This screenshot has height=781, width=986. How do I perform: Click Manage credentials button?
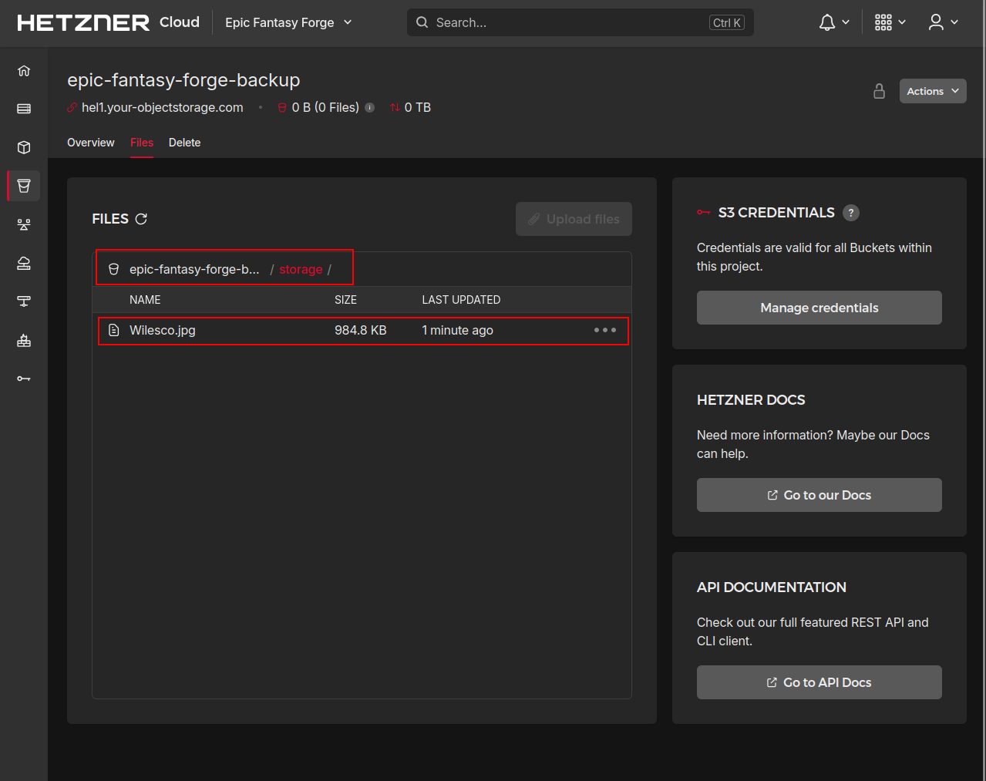tap(819, 308)
